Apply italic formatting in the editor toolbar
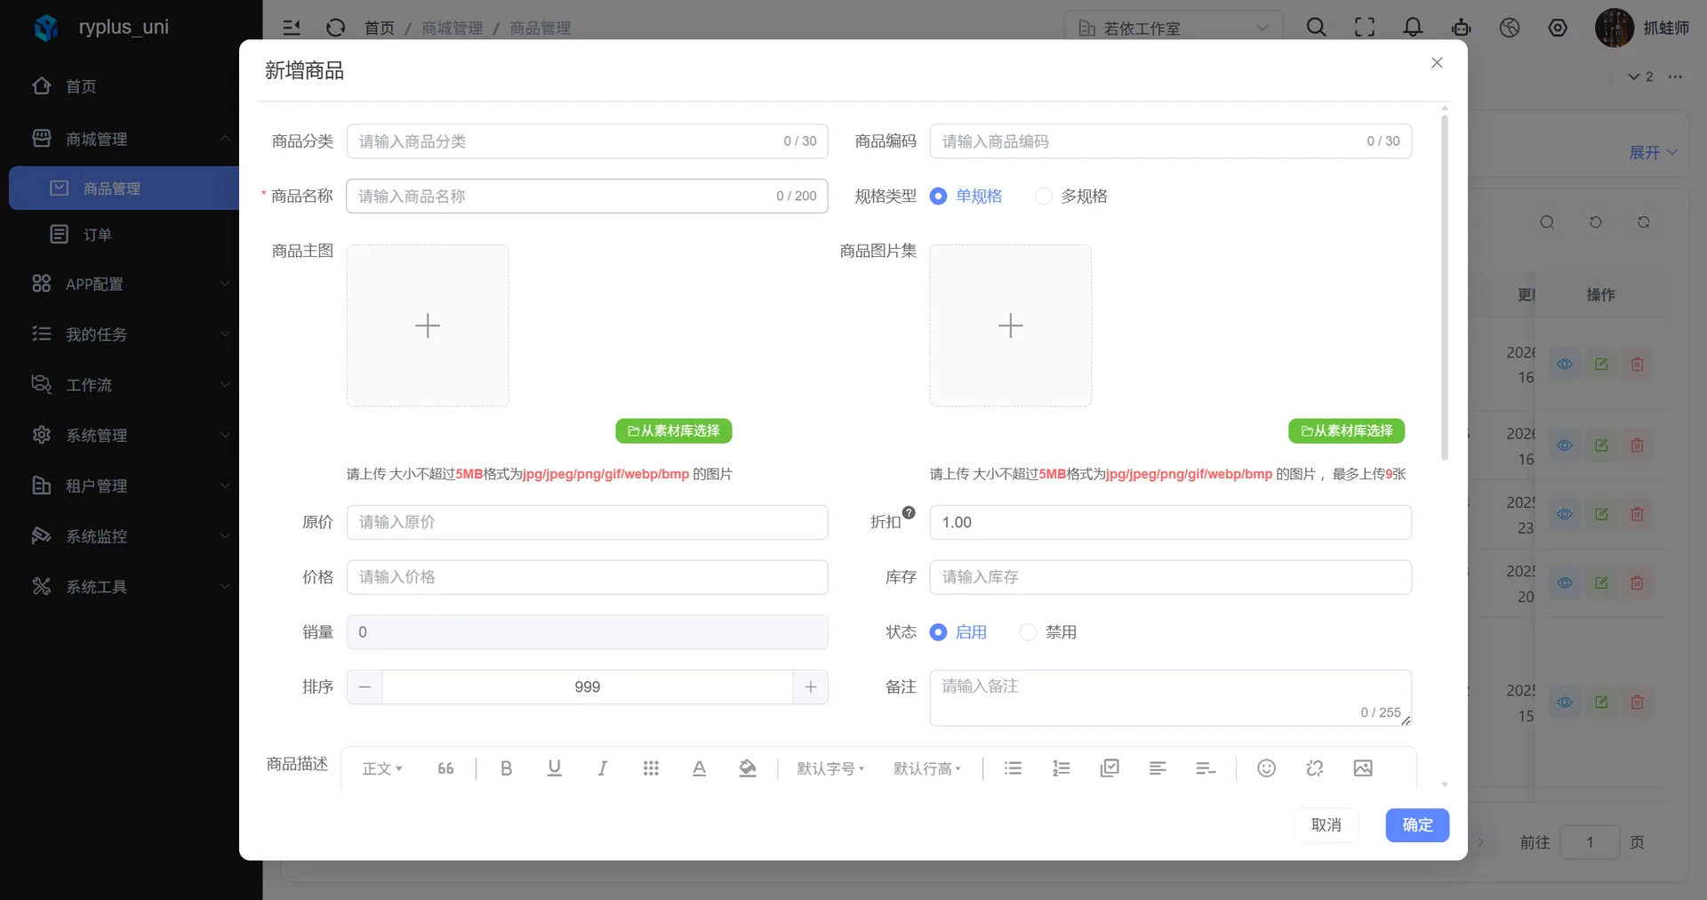1707x900 pixels. point(602,768)
